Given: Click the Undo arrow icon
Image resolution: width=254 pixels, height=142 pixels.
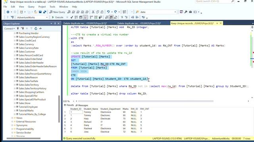Looking at the screenshot, I should coord(108,12).
